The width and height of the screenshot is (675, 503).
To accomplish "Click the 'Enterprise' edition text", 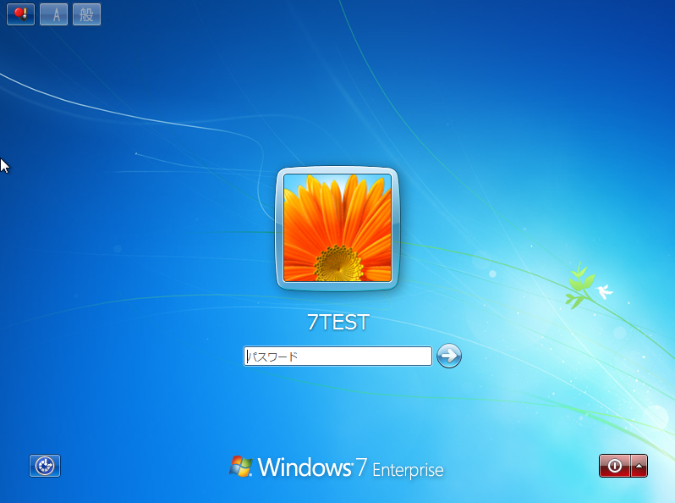I will tap(408, 470).
